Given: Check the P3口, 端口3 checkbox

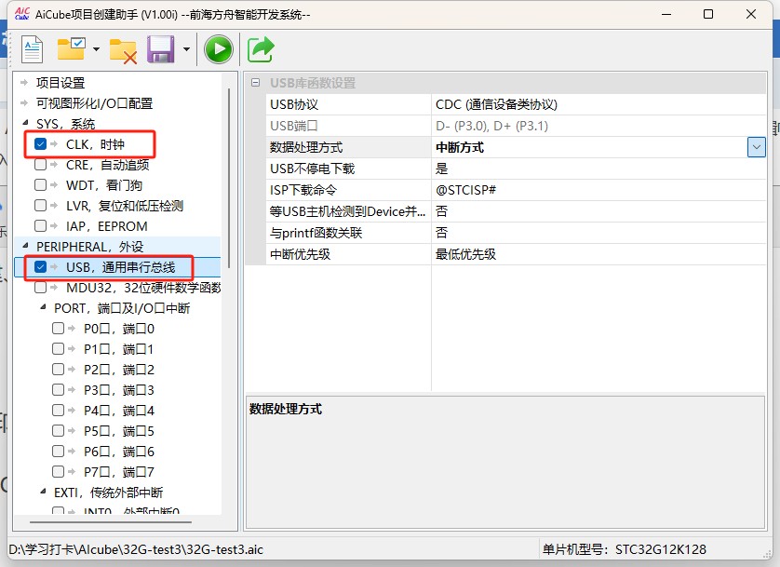Looking at the screenshot, I should [x=59, y=389].
